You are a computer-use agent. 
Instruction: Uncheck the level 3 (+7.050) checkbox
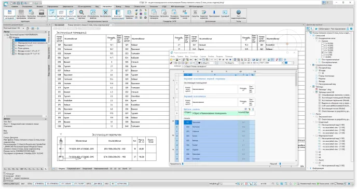click(x=322, y=52)
